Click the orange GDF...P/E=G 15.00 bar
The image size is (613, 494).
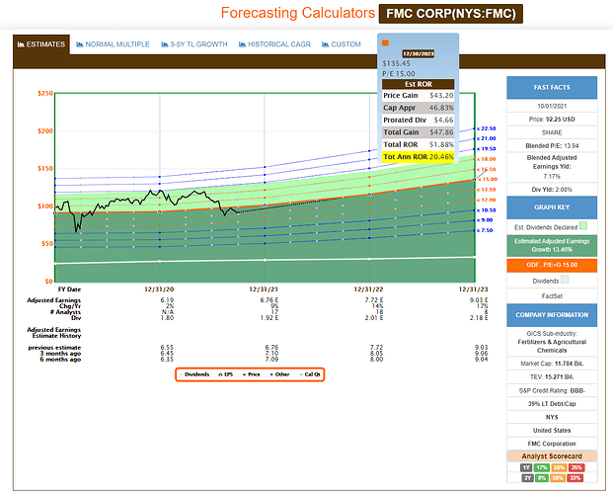[552, 265]
